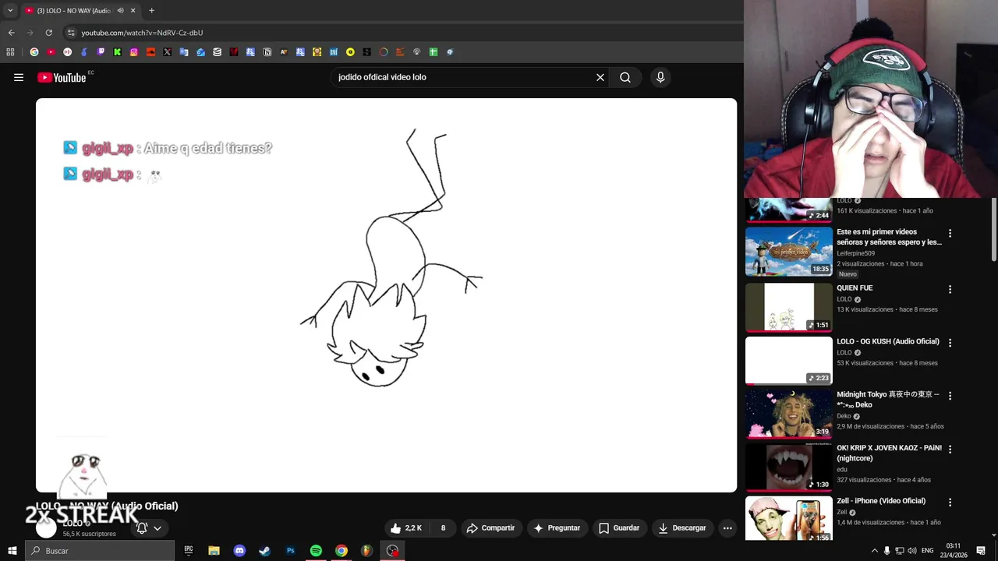Start voice search with the microphone
This screenshot has width=998, height=561.
(x=660, y=77)
